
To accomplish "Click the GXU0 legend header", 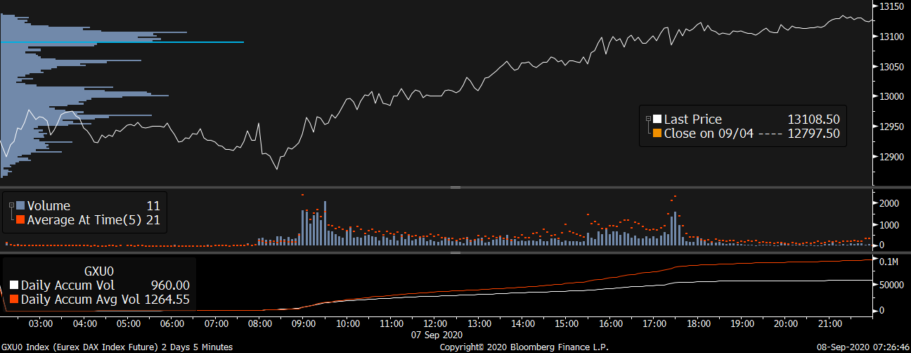I will (99, 270).
